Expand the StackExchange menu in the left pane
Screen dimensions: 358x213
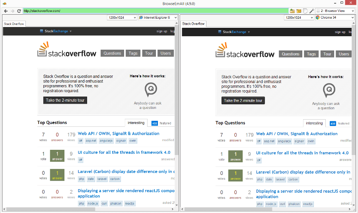pos(70,31)
